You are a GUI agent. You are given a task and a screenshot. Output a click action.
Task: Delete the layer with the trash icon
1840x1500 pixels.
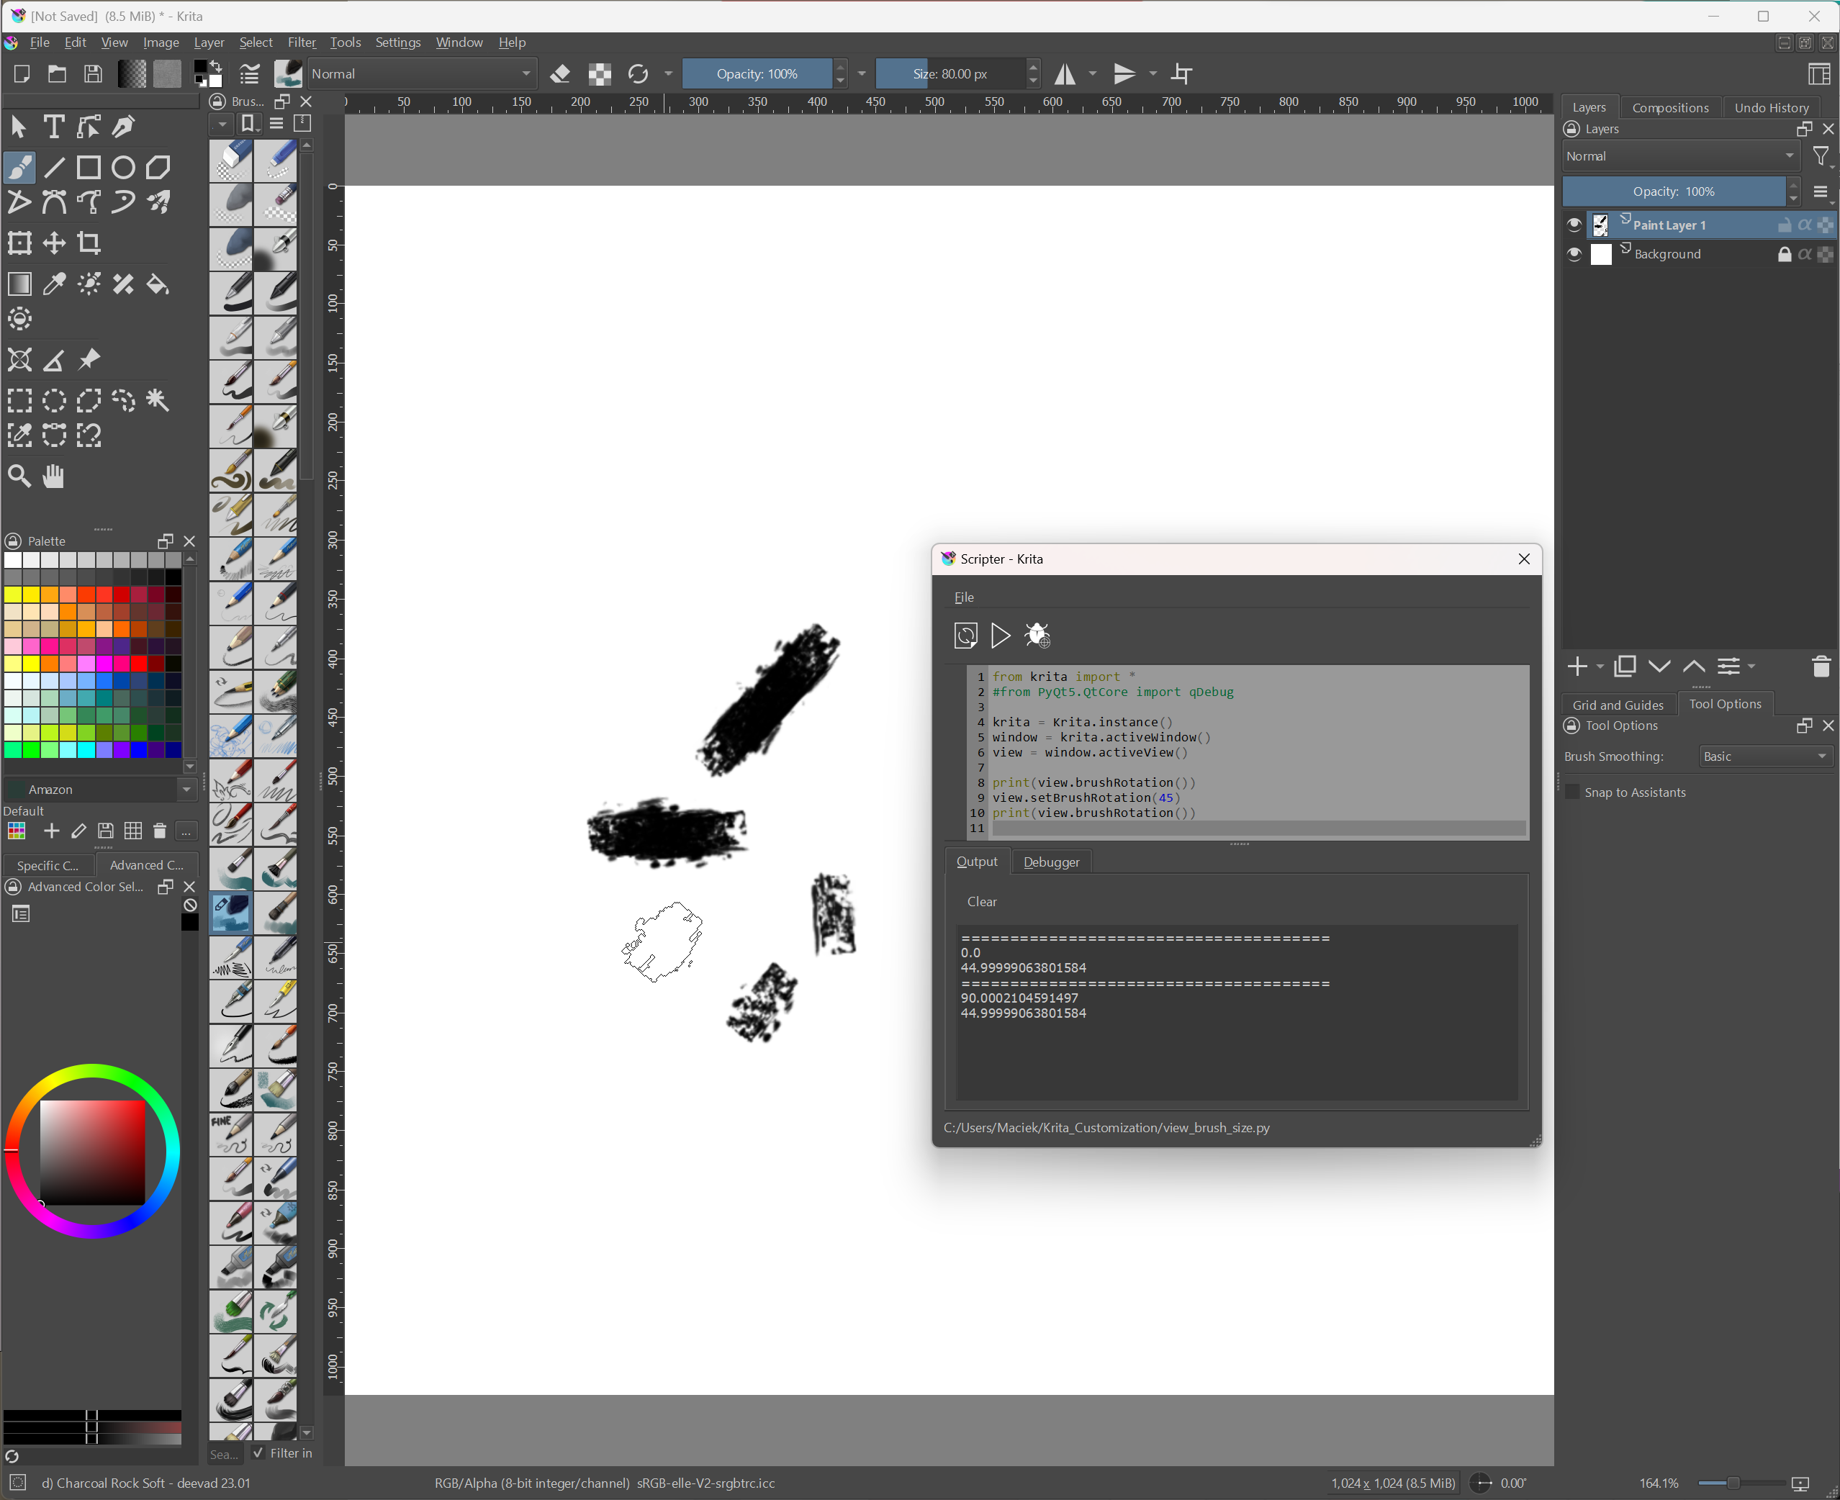coord(1820,667)
